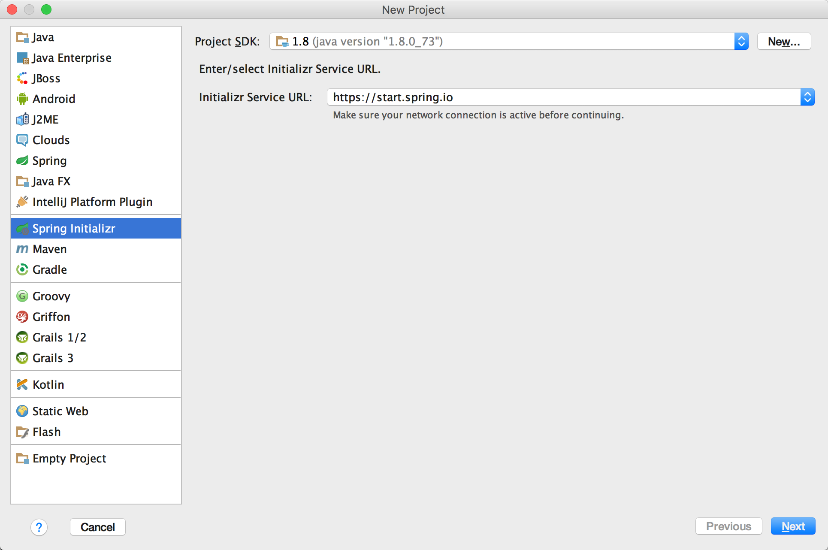Open help via question mark icon
828x550 pixels.
pyautogui.click(x=39, y=527)
